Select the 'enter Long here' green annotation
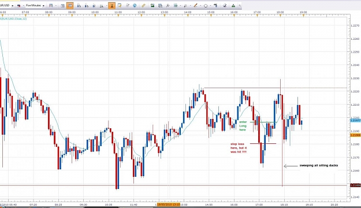The image size is (361, 208). pos(243,126)
